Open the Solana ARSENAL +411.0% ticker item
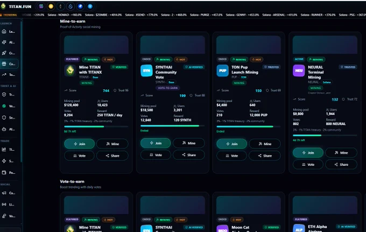The width and height of the screenshot is (366, 232). point(280,15)
